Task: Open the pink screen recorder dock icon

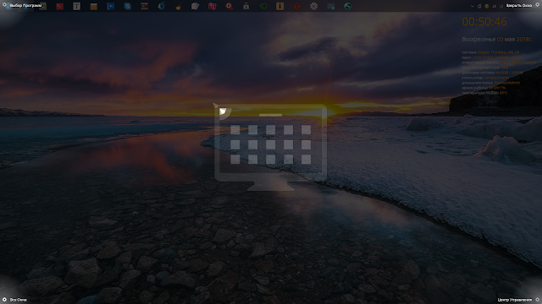Action: [213, 6]
